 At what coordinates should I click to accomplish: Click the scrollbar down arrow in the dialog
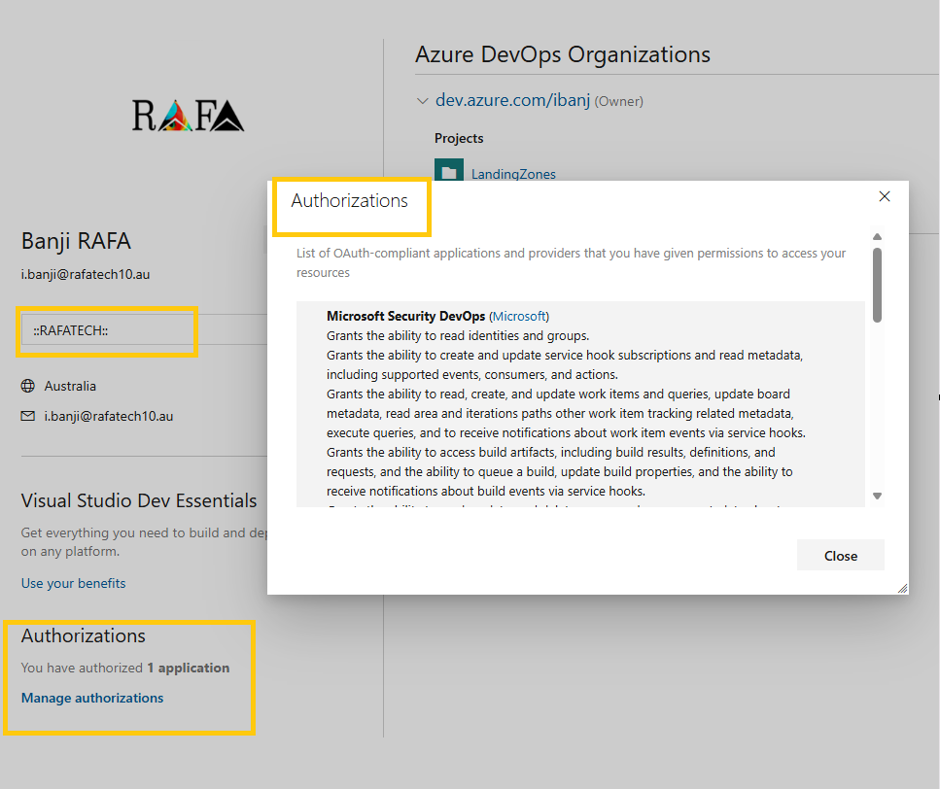point(877,496)
